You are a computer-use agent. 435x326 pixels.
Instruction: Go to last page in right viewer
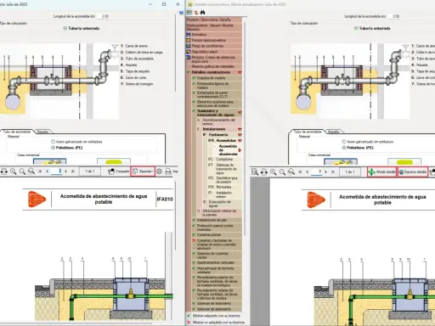[x=333, y=171]
